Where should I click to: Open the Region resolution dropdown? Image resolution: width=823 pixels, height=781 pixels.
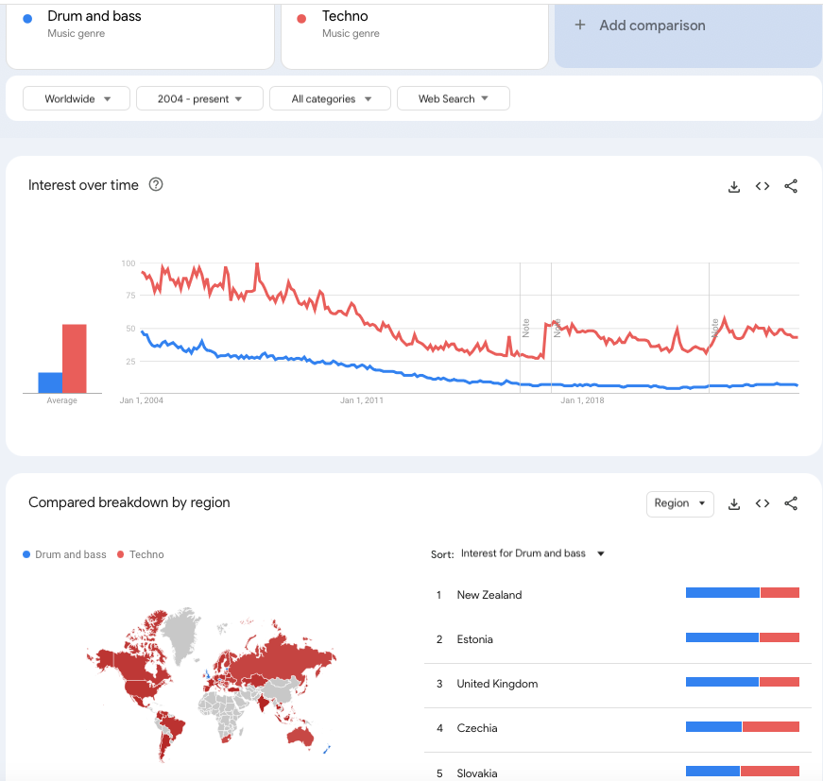(x=679, y=503)
